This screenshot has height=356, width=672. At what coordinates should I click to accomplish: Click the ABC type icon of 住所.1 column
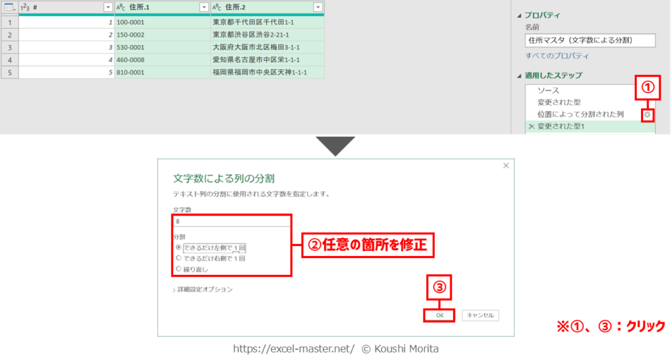[x=122, y=7]
